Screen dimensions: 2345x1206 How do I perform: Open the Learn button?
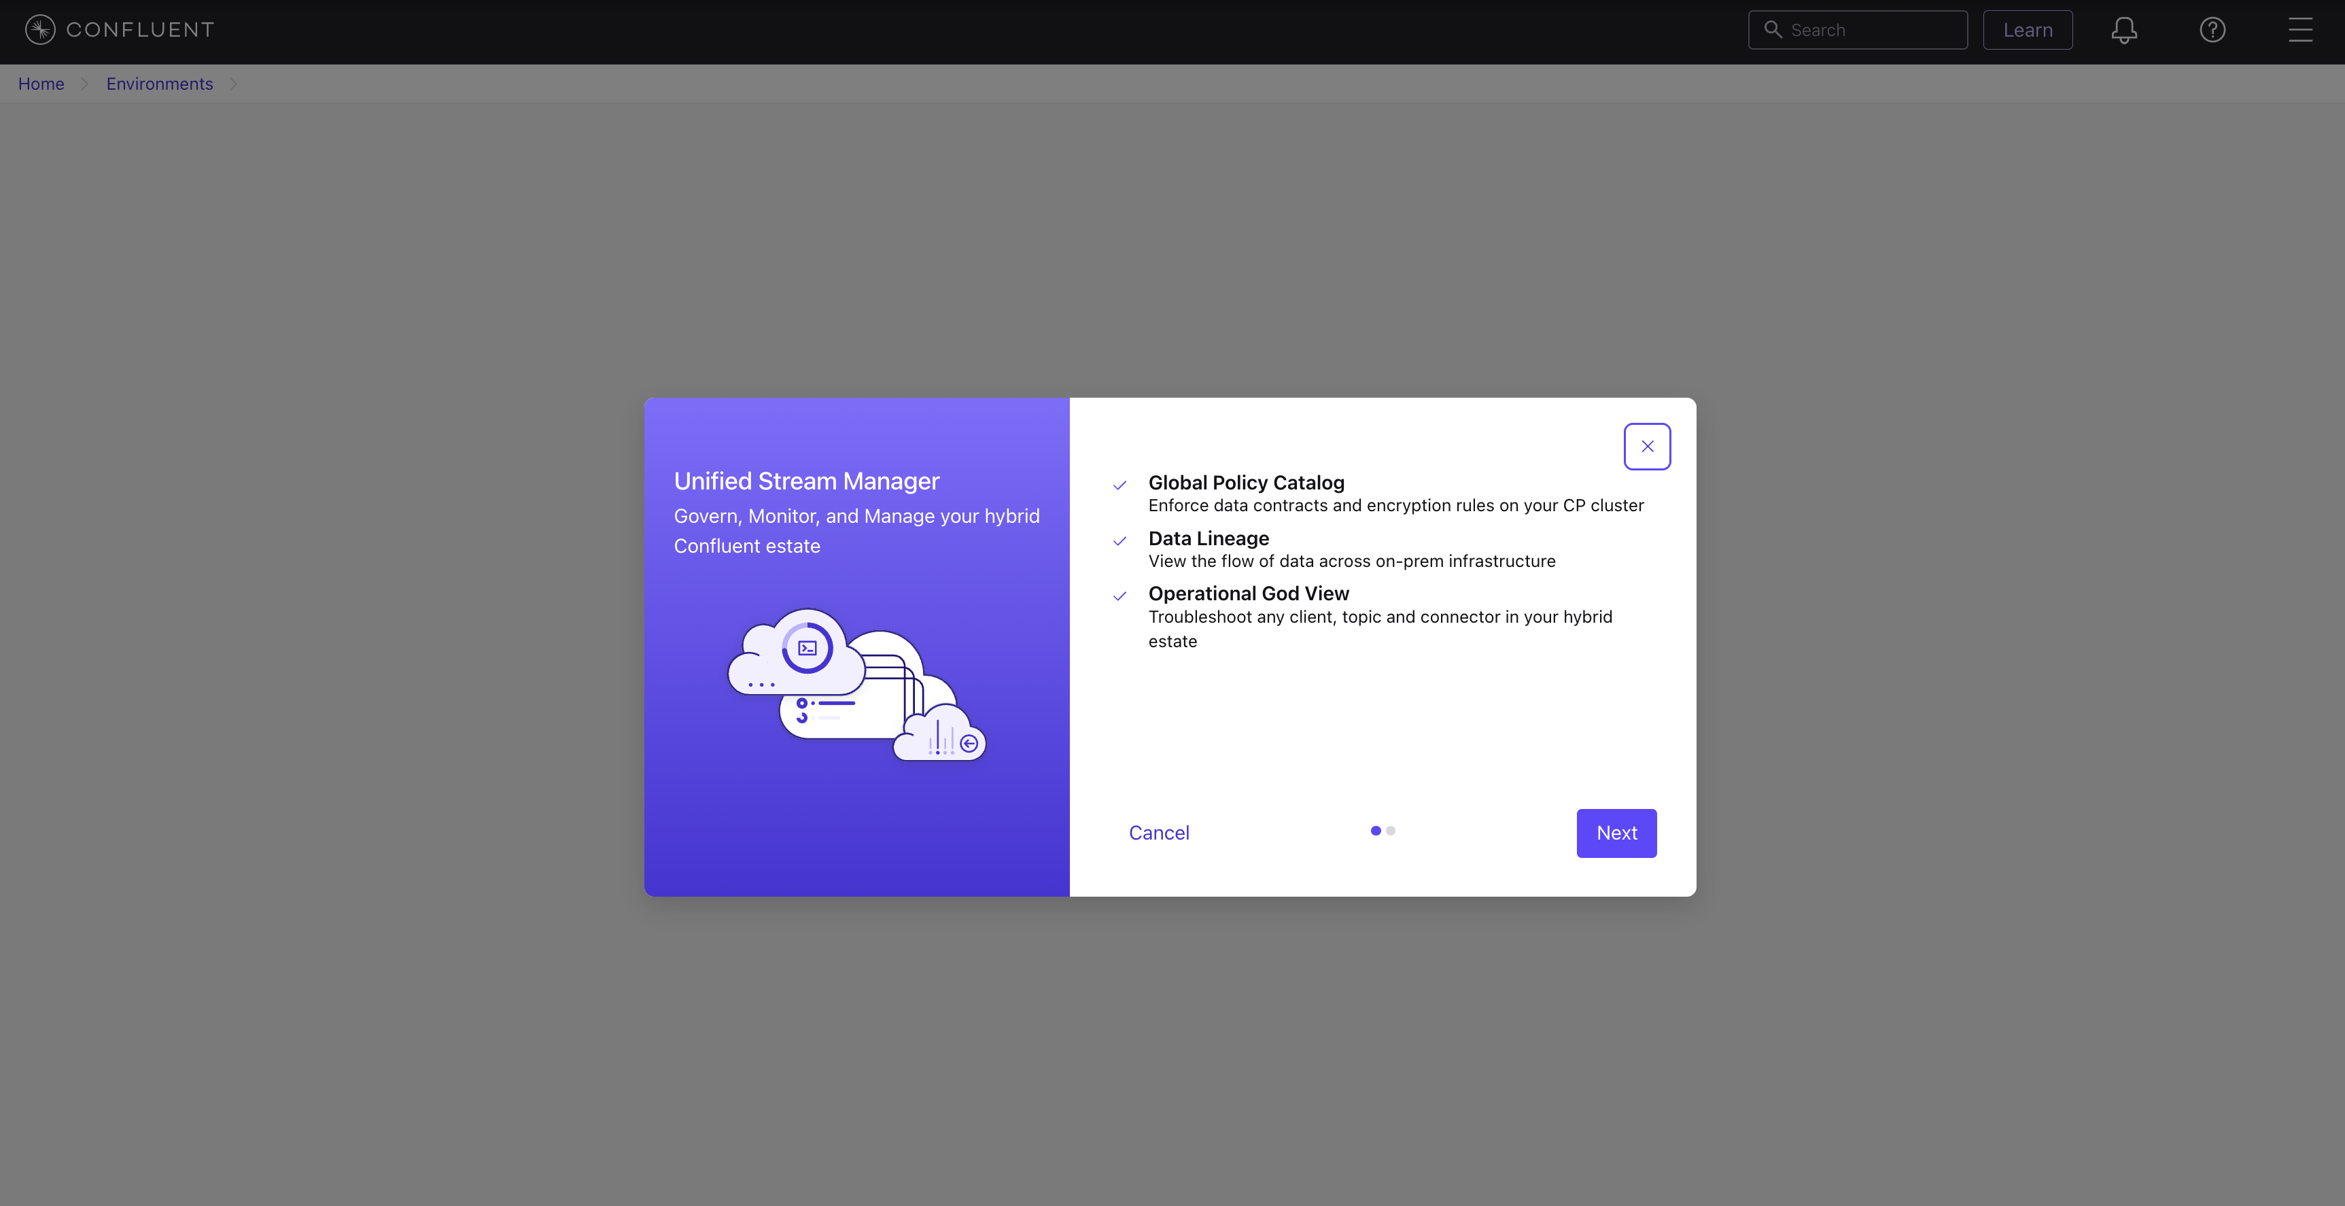[2028, 30]
